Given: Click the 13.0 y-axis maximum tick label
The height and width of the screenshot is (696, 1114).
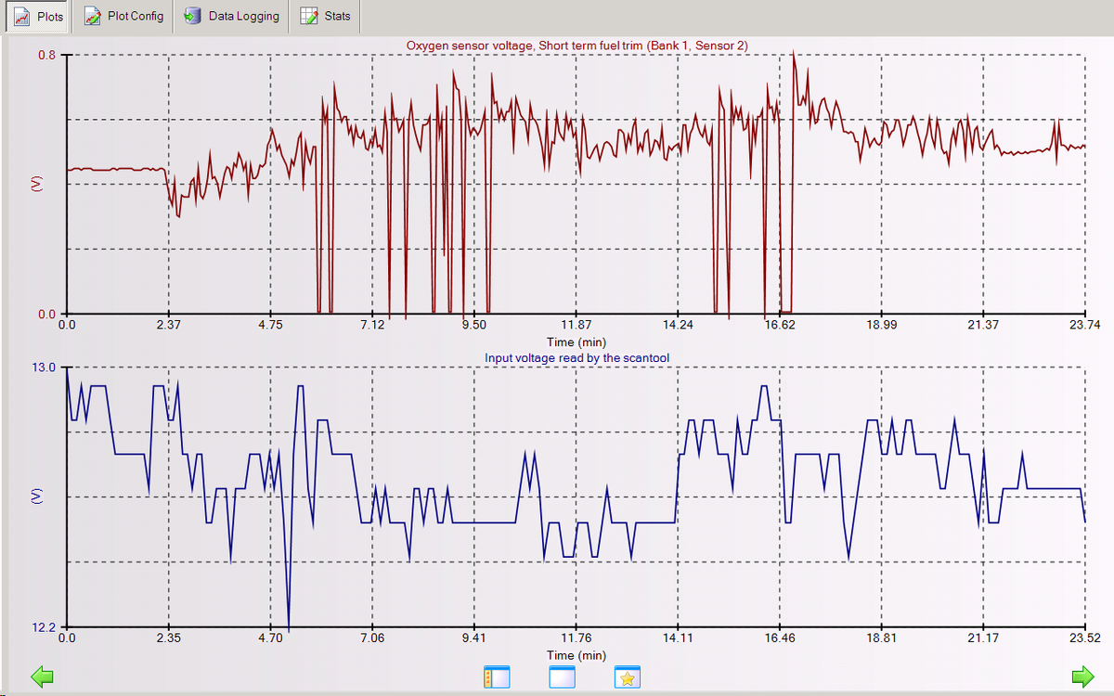Looking at the screenshot, I should coord(45,367).
